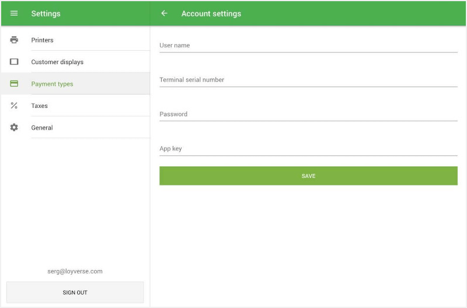
Task: Select Customer displays in settings list
Action: click(57, 62)
